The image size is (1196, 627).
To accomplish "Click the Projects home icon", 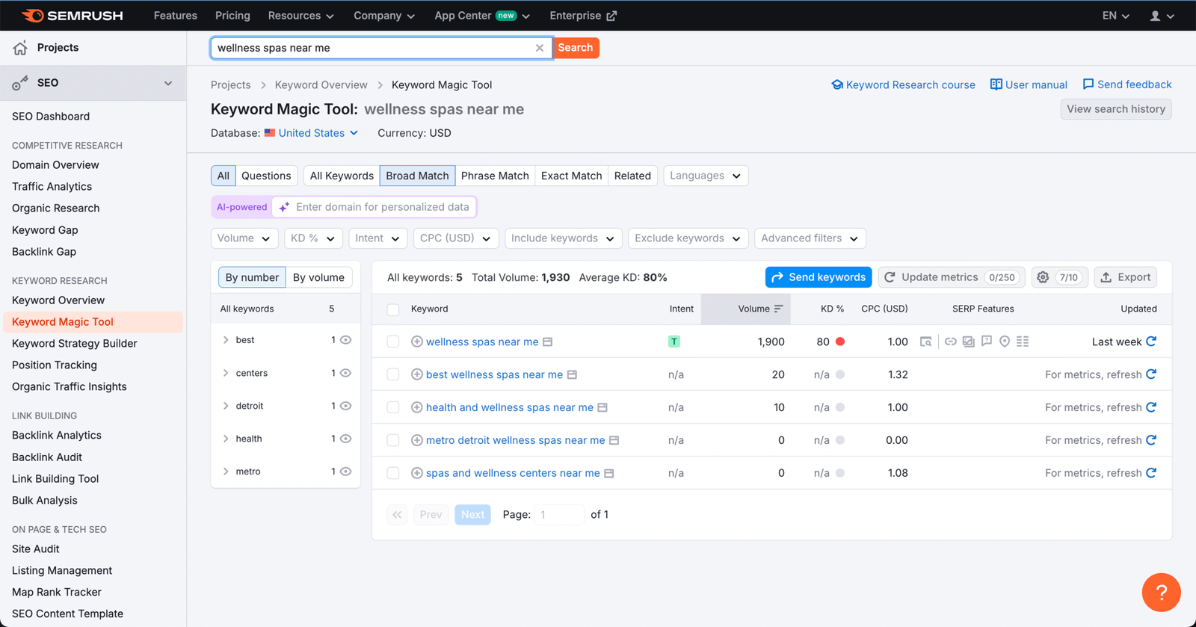I will (20, 48).
